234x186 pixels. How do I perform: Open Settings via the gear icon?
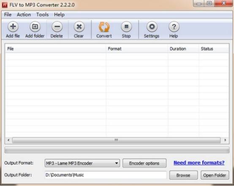(x=152, y=27)
